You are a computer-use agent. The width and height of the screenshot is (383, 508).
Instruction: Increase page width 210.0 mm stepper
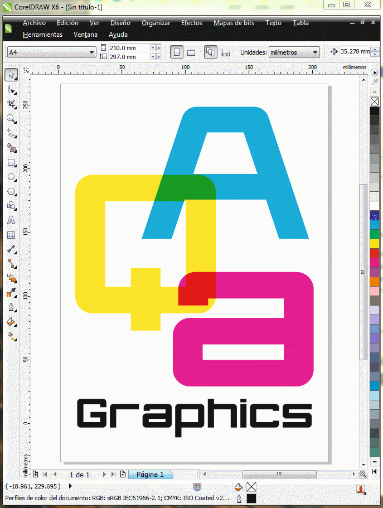coord(158,47)
